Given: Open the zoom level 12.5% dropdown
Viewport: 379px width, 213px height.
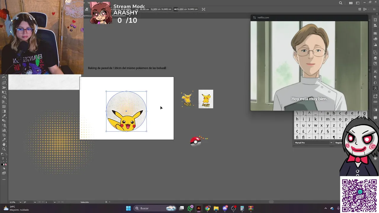Looking at the screenshot, I should click(20, 202).
